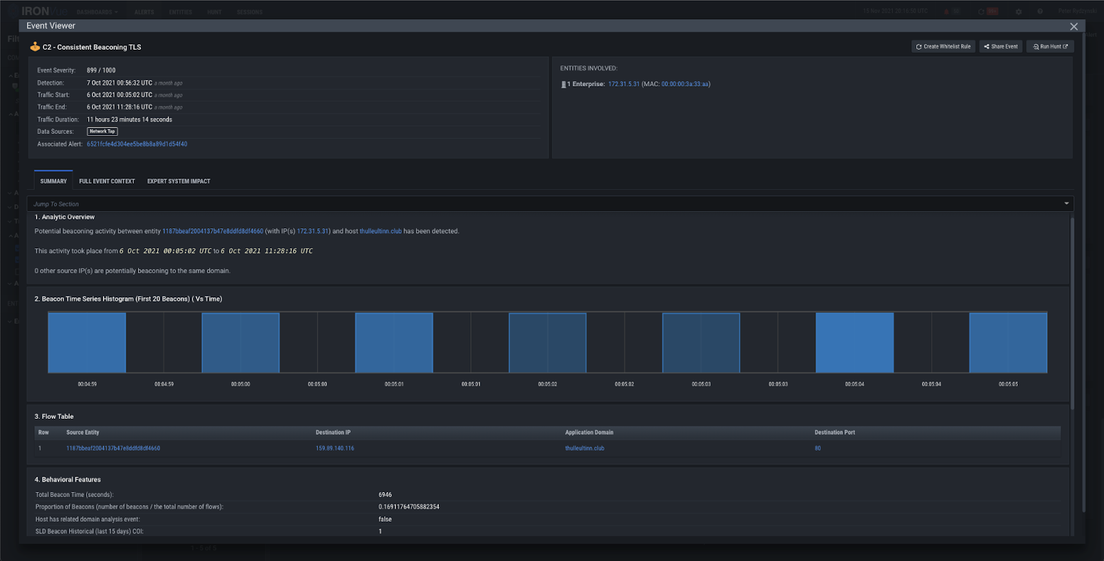Switch to Full Event Context tab

tap(107, 181)
